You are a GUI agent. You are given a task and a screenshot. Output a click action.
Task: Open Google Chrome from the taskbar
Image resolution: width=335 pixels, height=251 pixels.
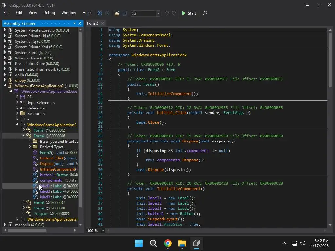[x=168, y=243]
